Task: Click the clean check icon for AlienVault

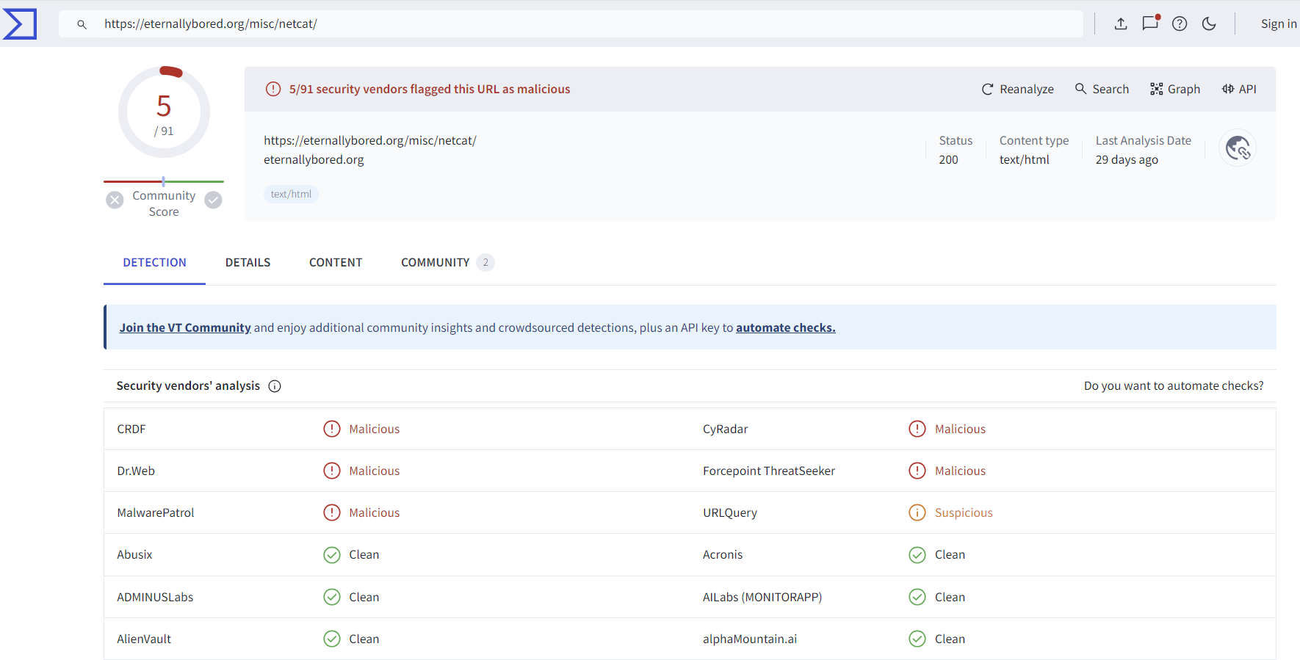Action: pyautogui.click(x=332, y=639)
